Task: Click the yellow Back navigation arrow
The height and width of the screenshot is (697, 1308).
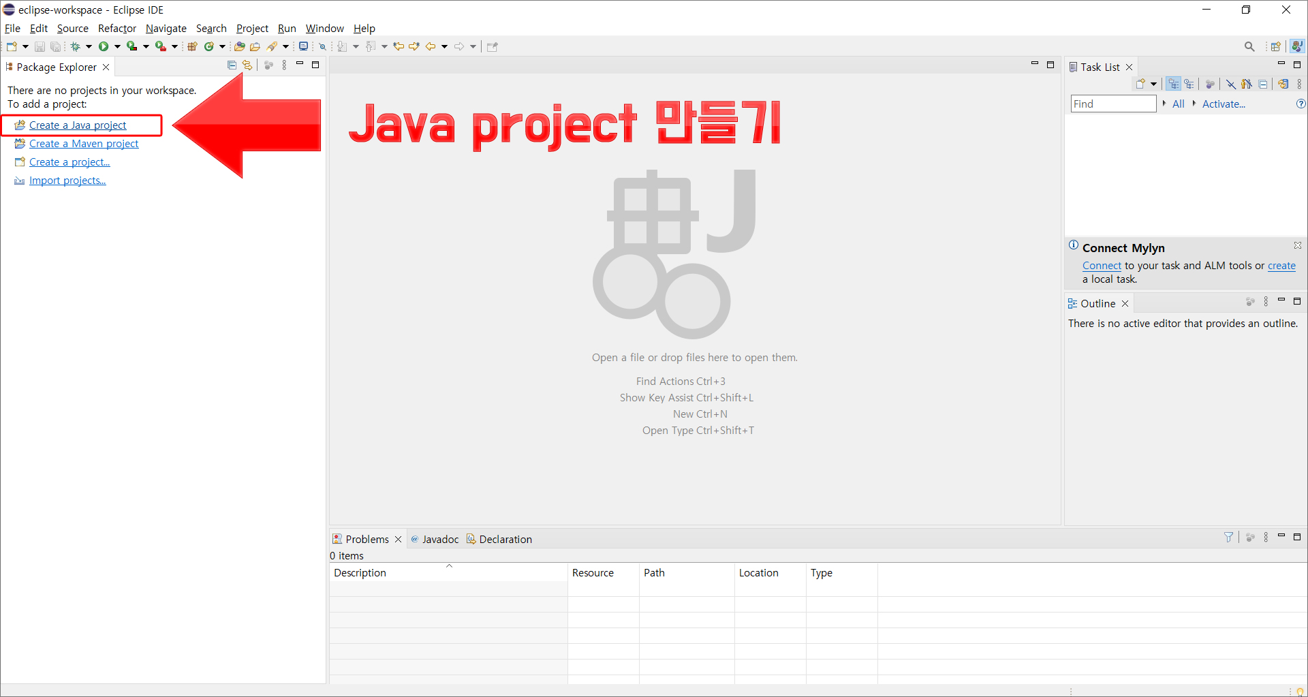Action: pos(431,46)
